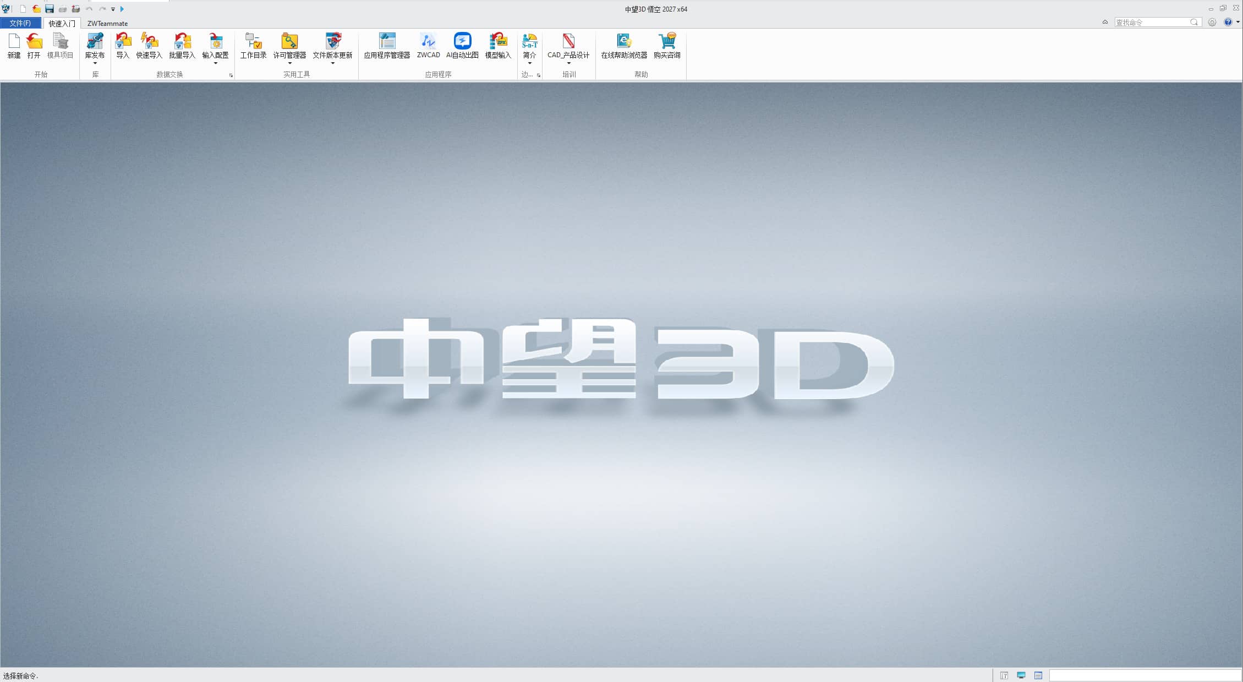Switch to the 快速入门 tab

click(x=62, y=23)
